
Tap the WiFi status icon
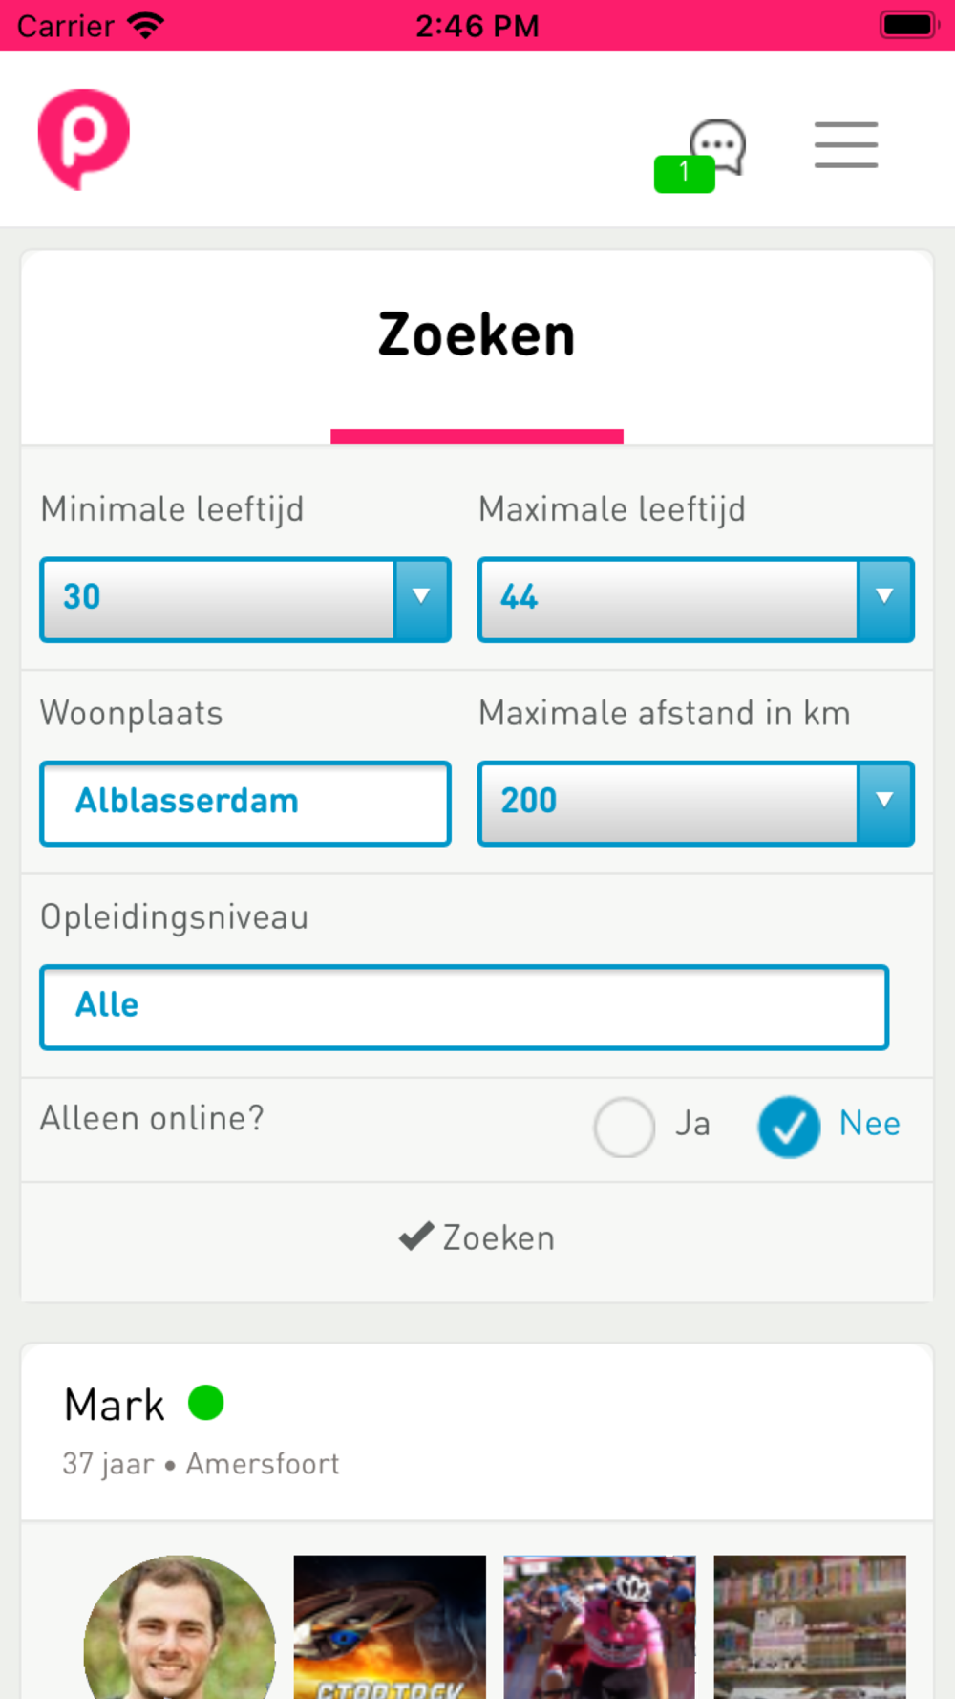click(x=145, y=26)
